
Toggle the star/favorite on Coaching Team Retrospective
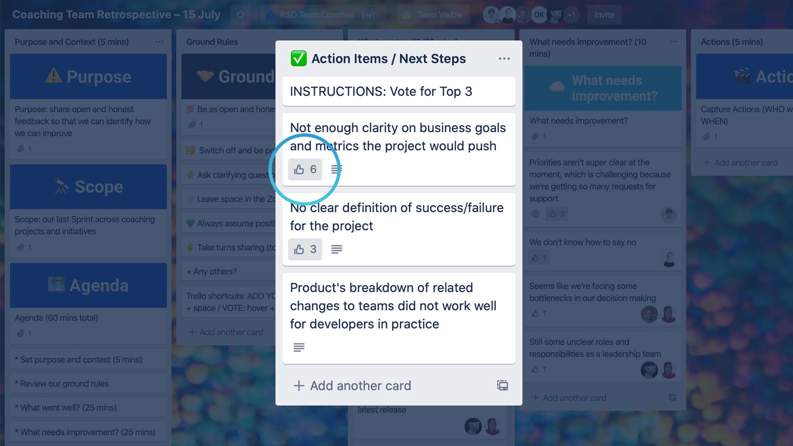(240, 15)
